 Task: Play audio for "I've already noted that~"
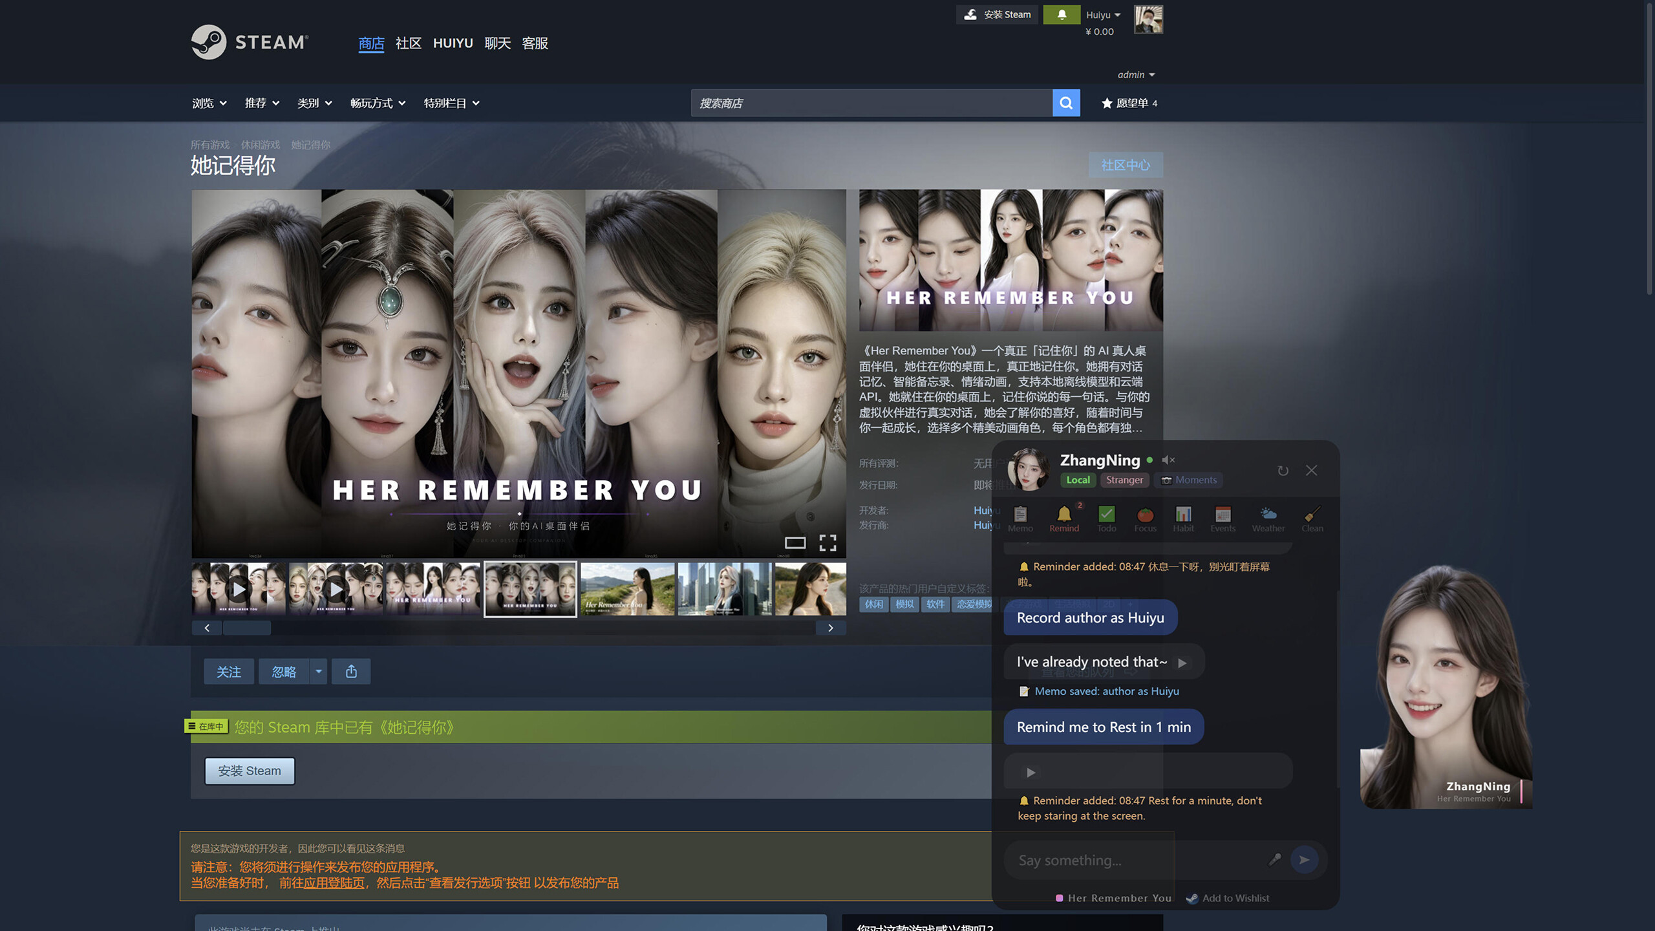click(x=1182, y=663)
